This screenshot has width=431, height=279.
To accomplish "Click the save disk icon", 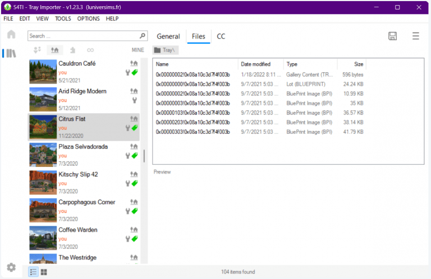I will tap(392, 36).
